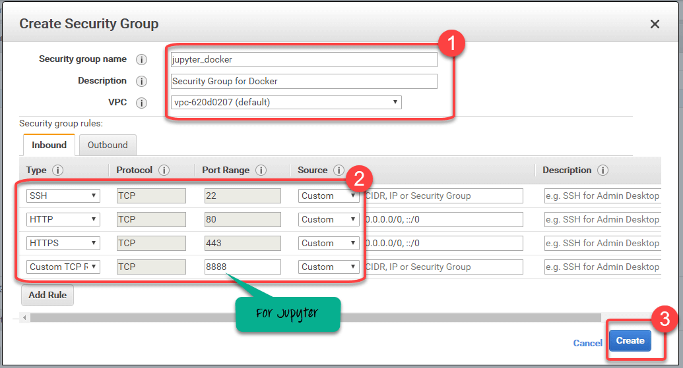Click the Add Rule button
The image size is (683, 368).
coord(48,295)
